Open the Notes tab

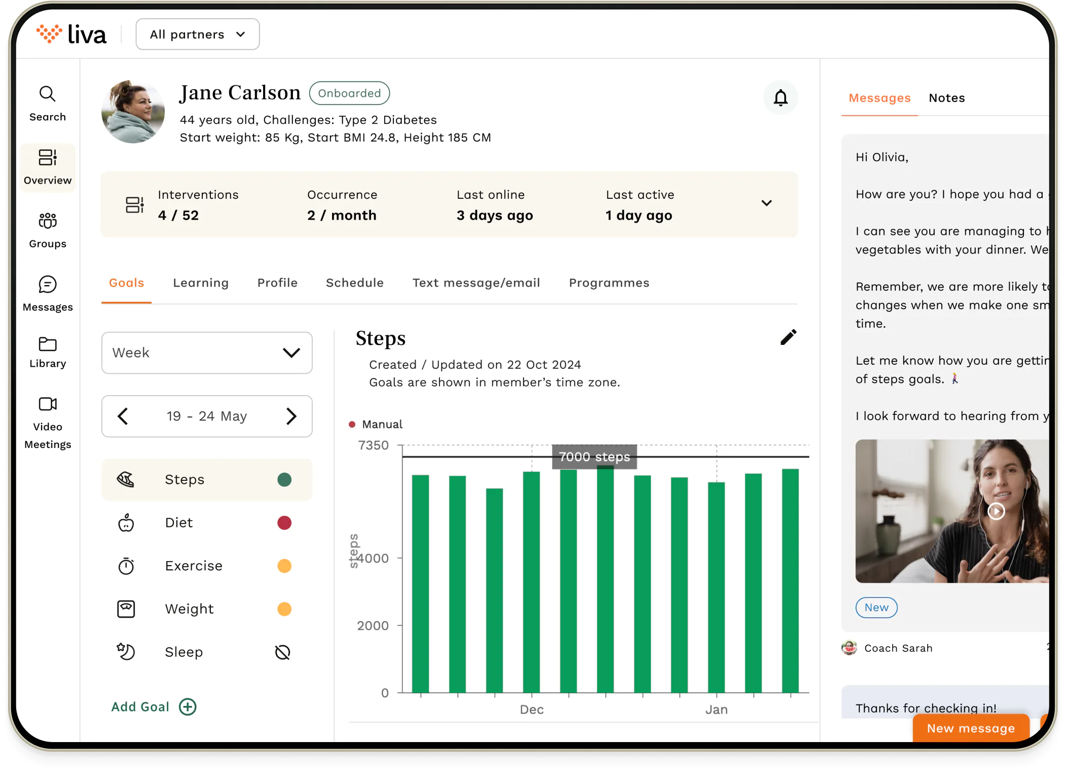[x=946, y=98]
